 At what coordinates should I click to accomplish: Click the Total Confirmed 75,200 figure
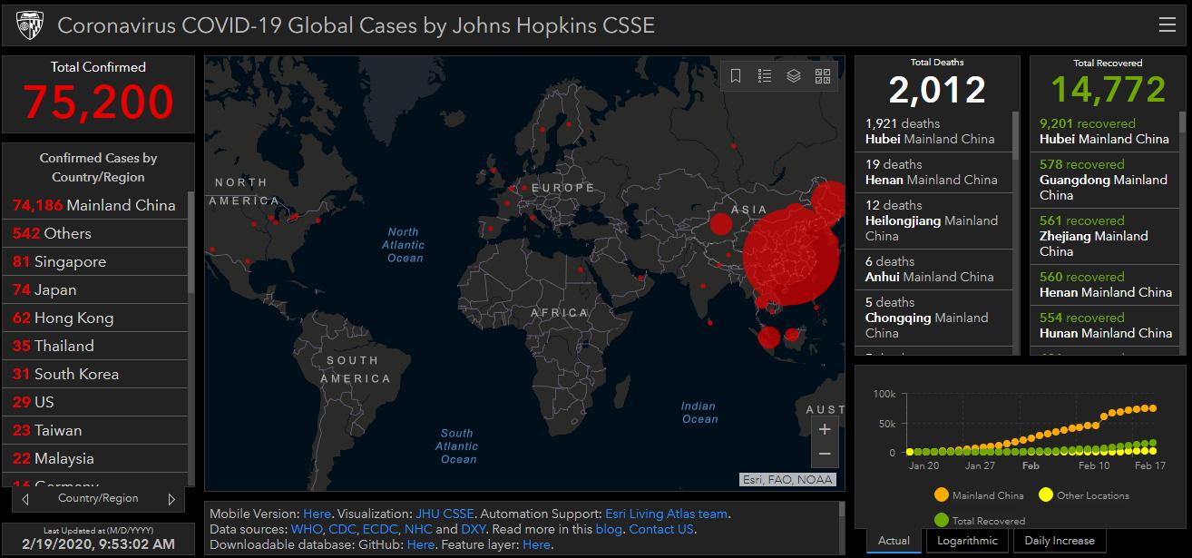pos(98,102)
